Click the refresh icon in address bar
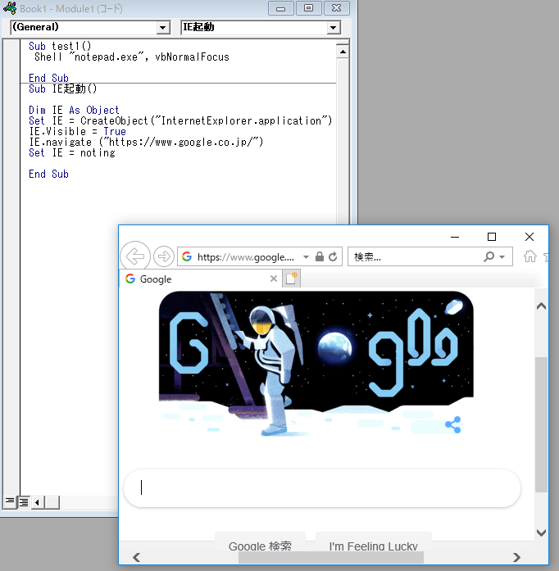 [333, 256]
